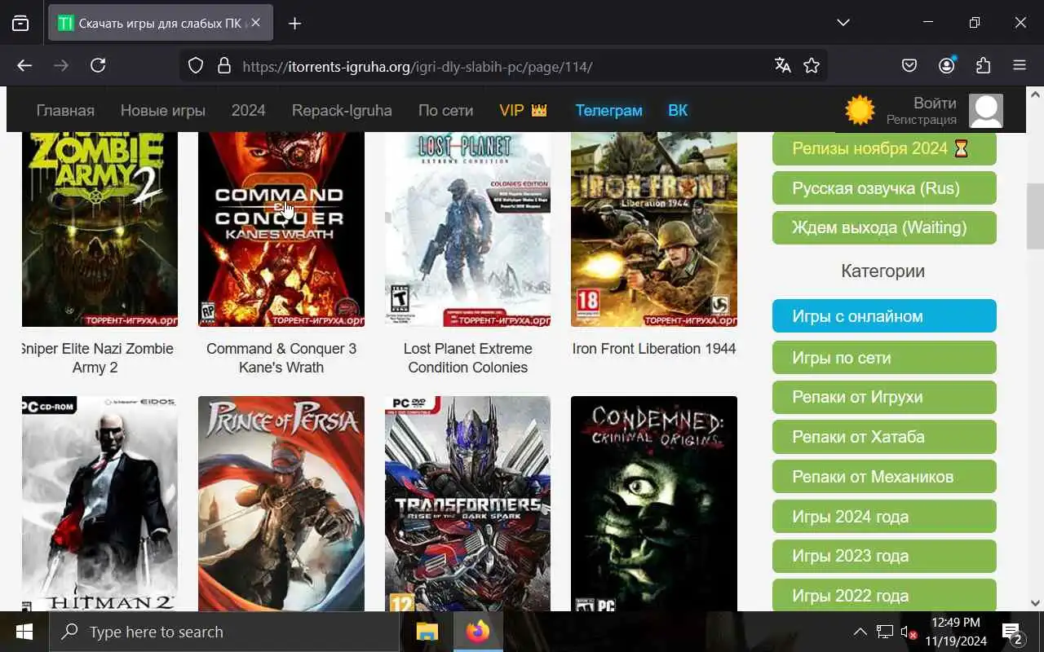Image resolution: width=1044 pixels, height=652 pixels.
Task: Click the address bar URL field
Action: [504, 66]
